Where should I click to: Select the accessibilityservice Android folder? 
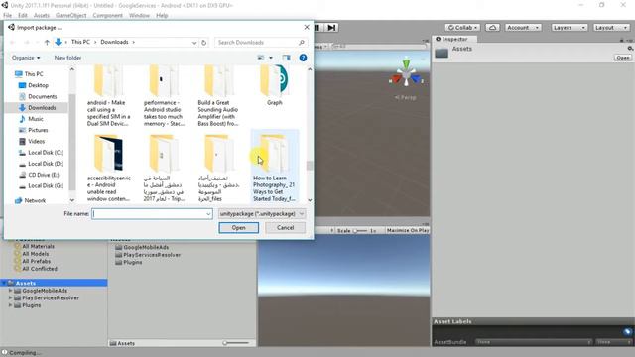(x=108, y=168)
